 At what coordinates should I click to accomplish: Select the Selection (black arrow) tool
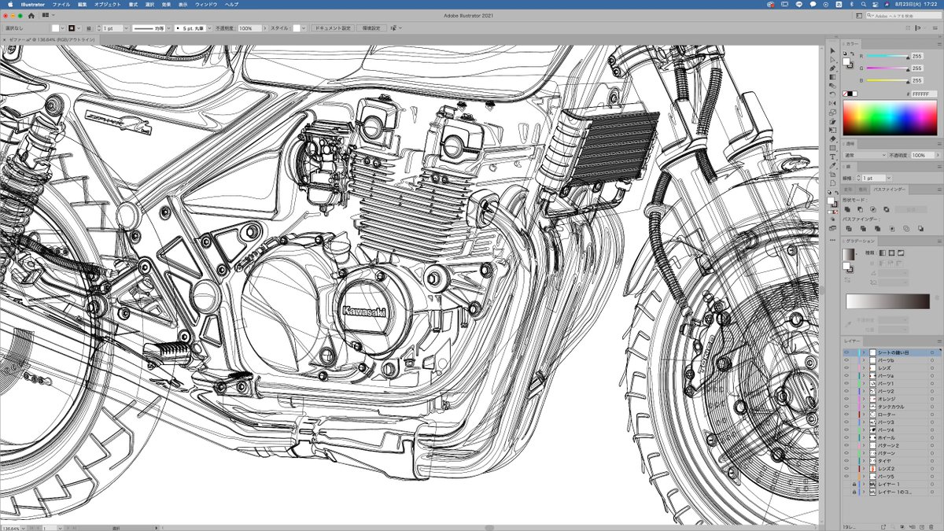pyautogui.click(x=832, y=51)
